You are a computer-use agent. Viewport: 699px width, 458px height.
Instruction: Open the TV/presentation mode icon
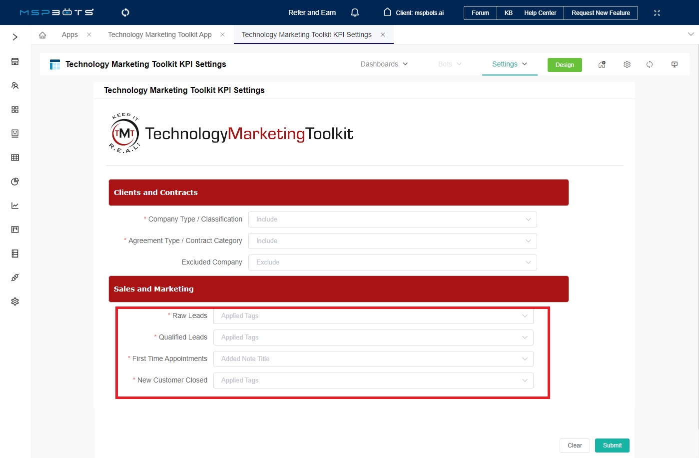tap(675, 64)
